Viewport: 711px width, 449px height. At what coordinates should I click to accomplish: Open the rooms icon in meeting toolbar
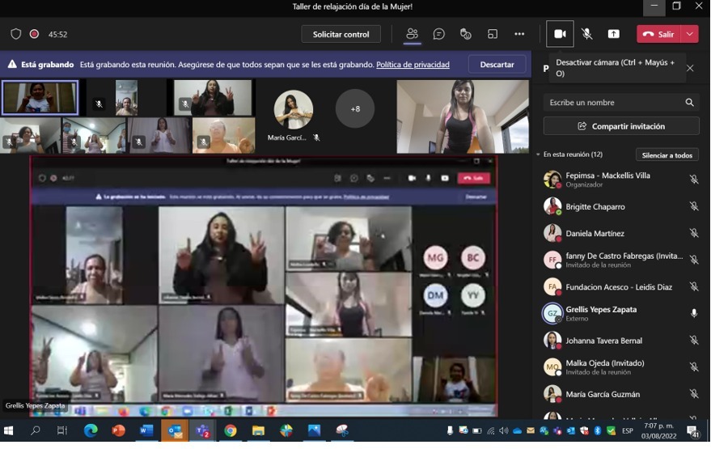(x=492, y=34)
